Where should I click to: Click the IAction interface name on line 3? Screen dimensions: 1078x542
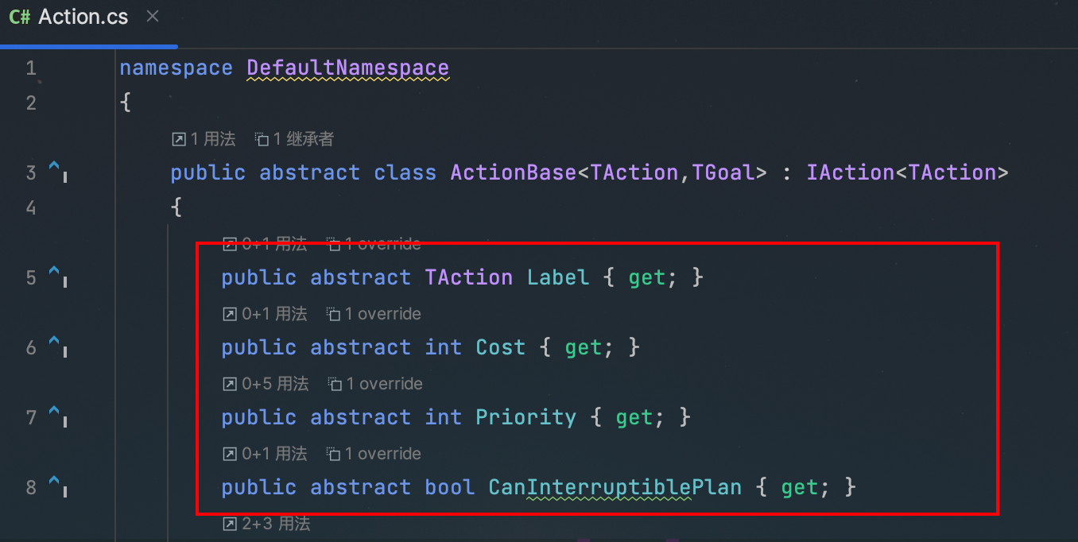[851, 172]
